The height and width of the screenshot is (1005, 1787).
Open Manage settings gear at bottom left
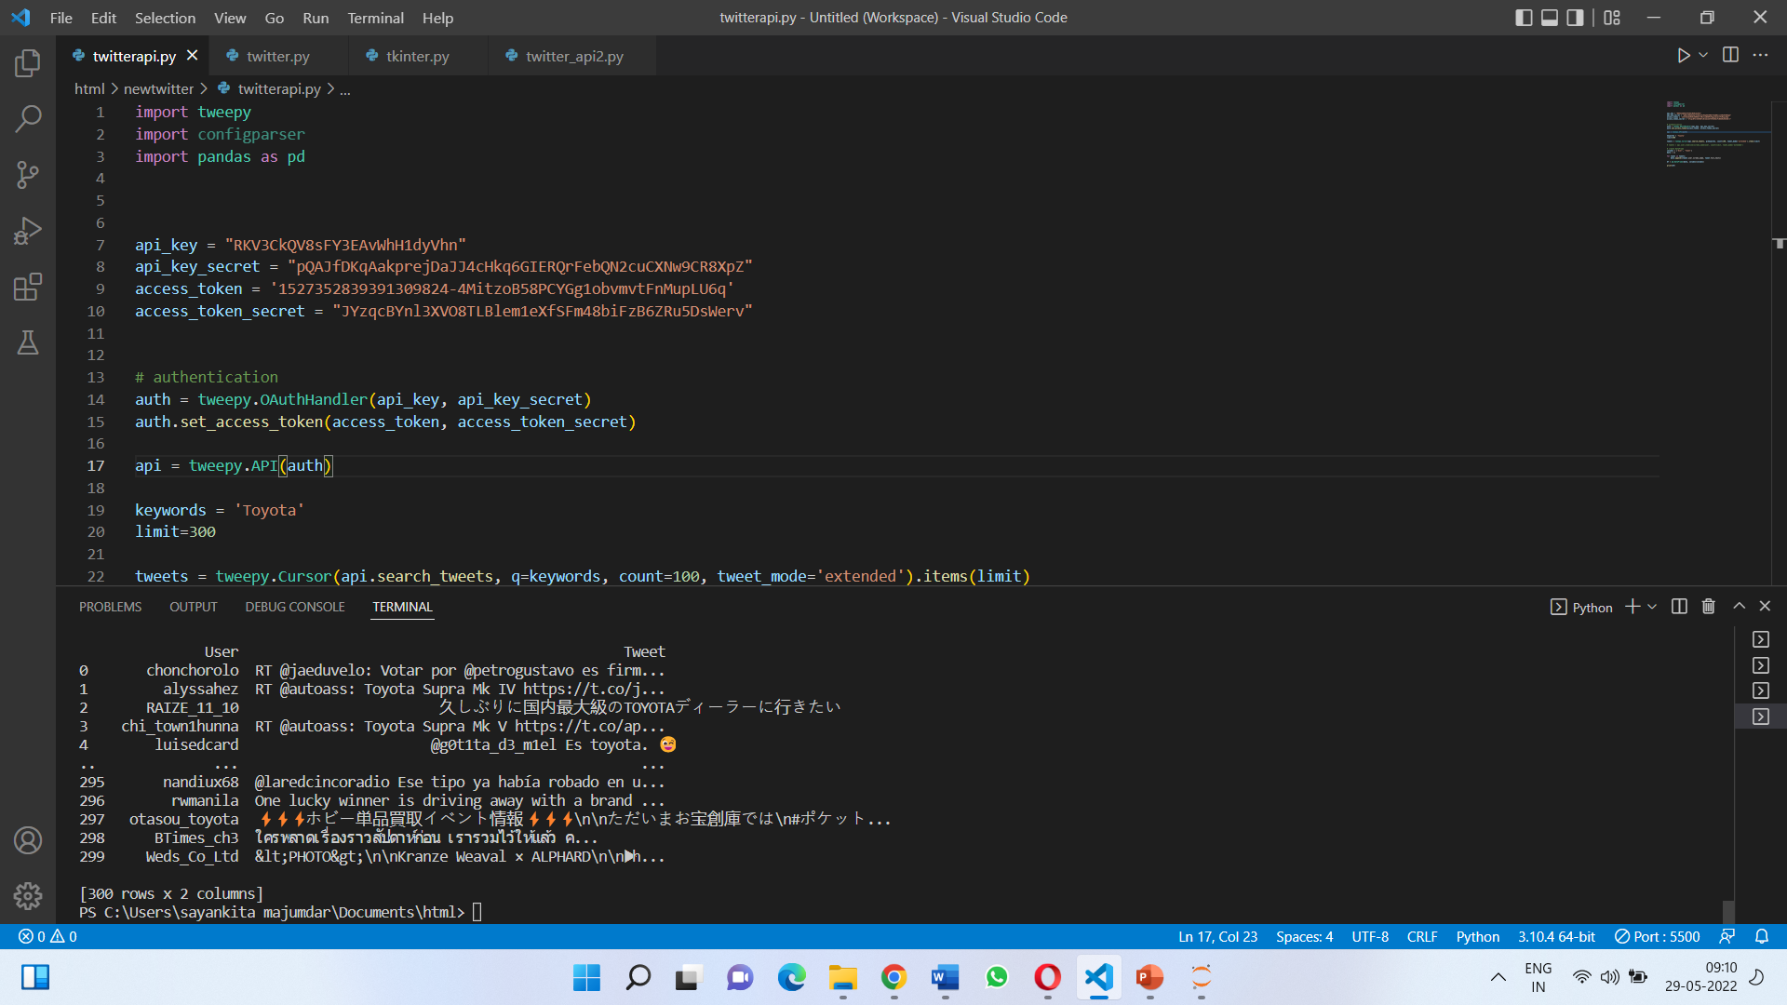click(27, 896)
